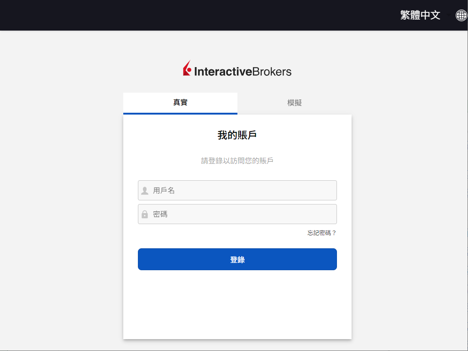Switch to the 真實 tab
Image resolution: width=468 pixels, height=351 pixels.
[180, 103]
